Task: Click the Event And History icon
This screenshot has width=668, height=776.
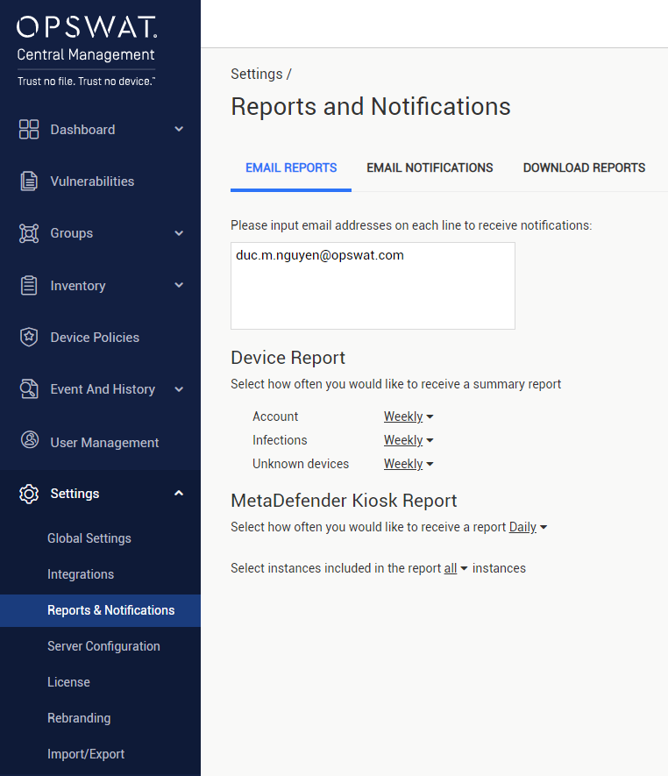Action: [29, 389]
